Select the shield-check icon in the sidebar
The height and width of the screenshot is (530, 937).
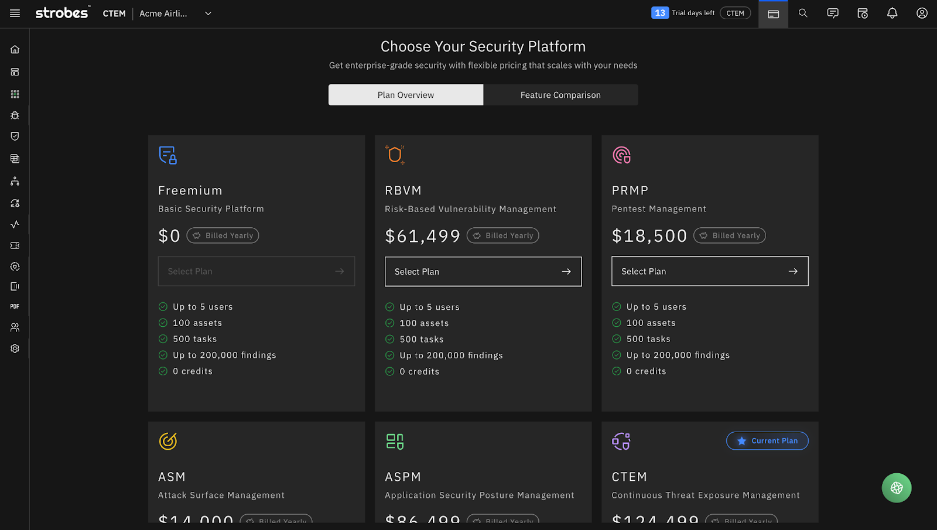[15, 136]
